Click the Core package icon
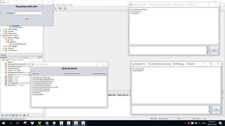This screenshot has width=225, height=126. coord(8,40)
